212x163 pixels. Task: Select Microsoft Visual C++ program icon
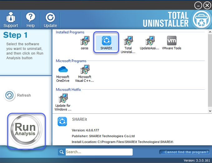(84, 73)
